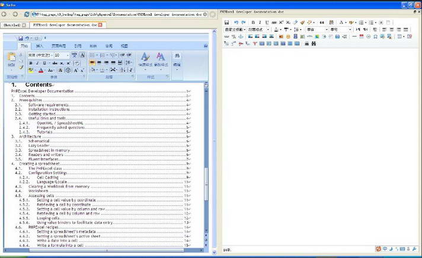The image size is (422, 258).
Task: Open the 插入 (Insert) ribbon tab
Action: tap(40, 46)
